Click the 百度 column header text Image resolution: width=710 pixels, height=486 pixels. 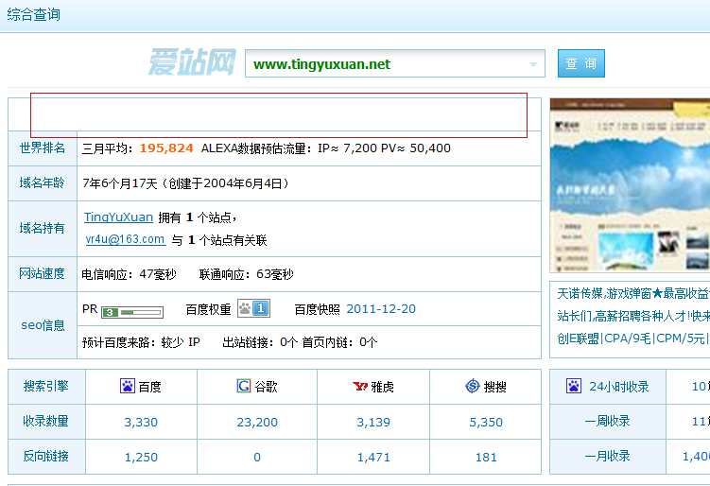click(x=150, y=387)
